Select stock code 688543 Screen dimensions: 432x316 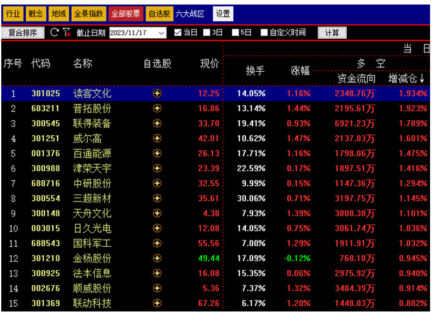[45, 243]
